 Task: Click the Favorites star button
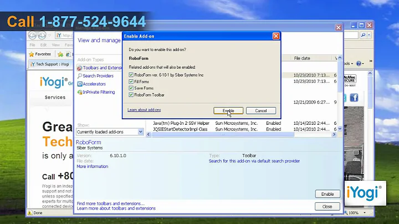click(40, 54)
